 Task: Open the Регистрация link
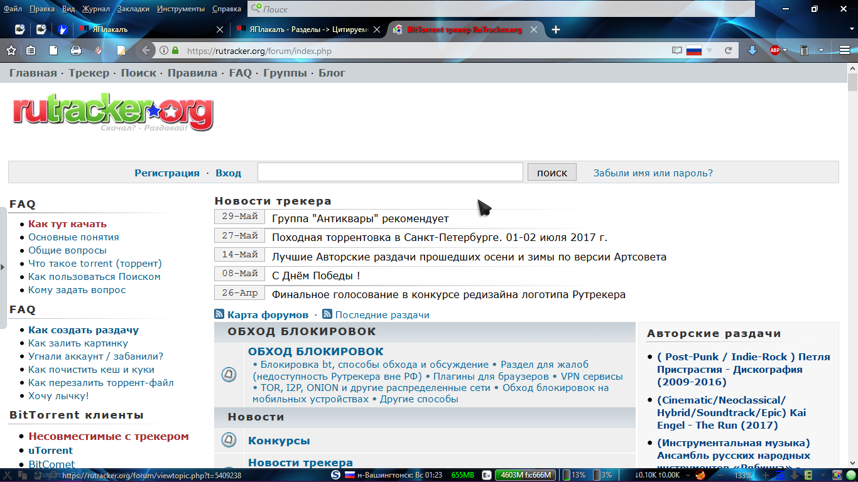click(167, 173)
